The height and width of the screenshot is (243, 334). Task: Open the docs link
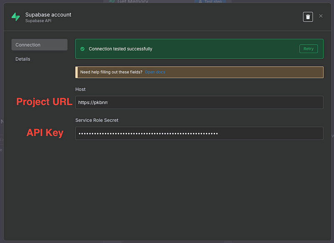155,72
